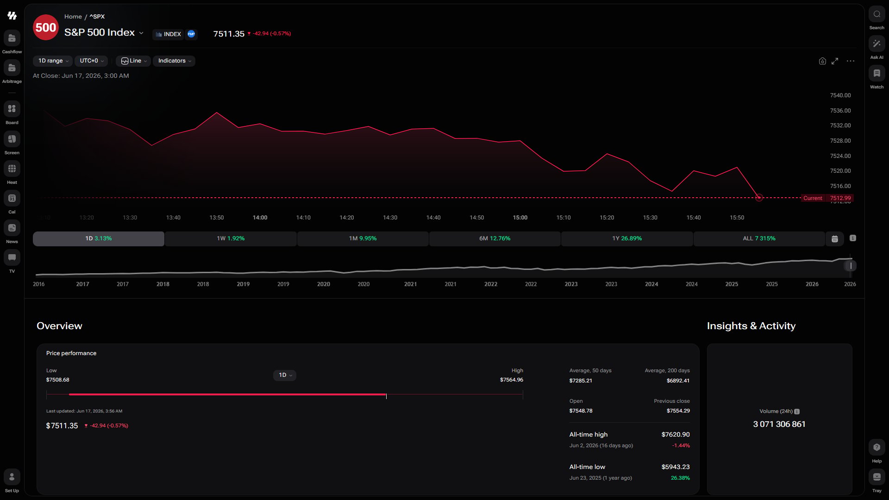
Task: Click the timeline navigator range handle
Action: [x=851, y=266]
